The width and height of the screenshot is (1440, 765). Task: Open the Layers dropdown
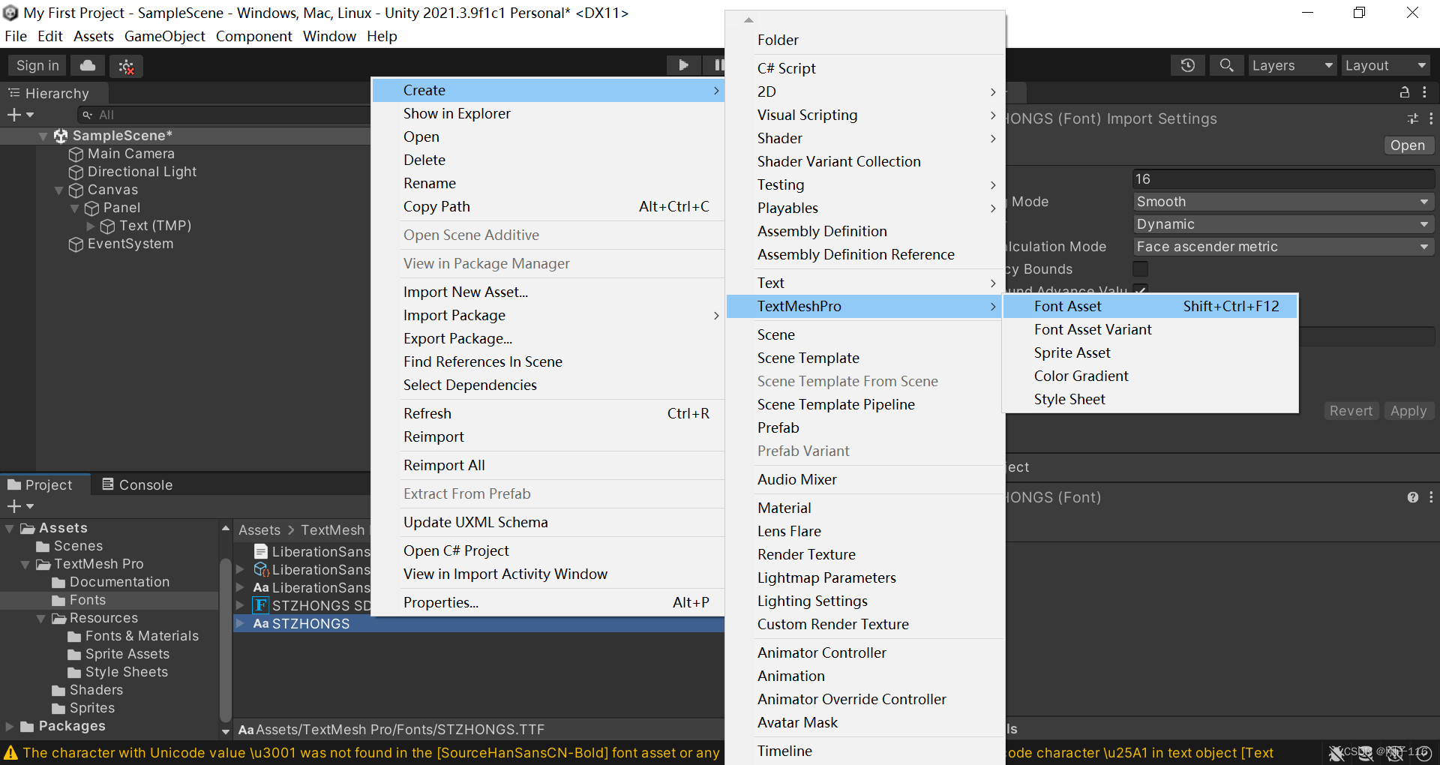(x=1292, y=65)
